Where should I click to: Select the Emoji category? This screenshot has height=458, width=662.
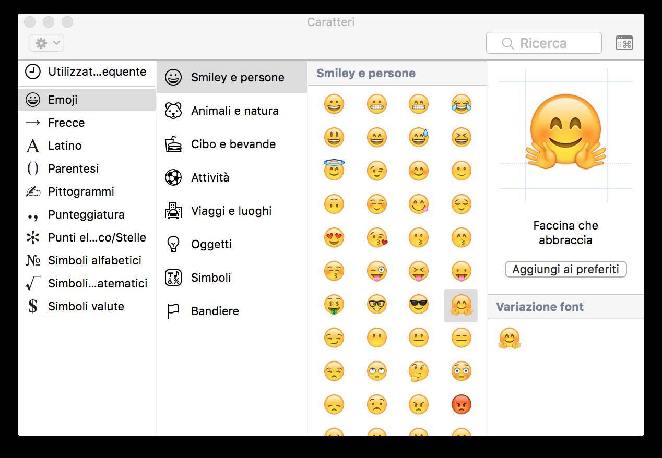87,100
